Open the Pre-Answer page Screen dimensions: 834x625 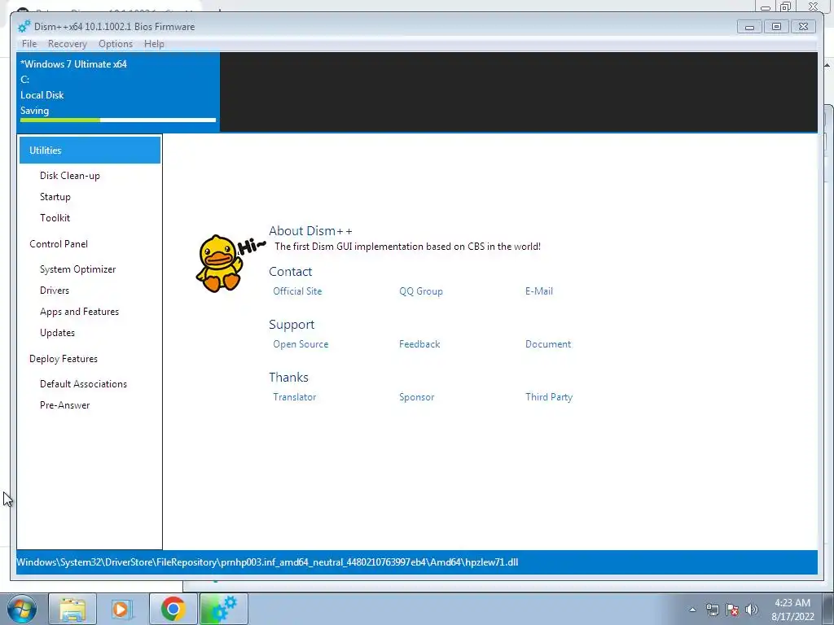click(64, 405)
